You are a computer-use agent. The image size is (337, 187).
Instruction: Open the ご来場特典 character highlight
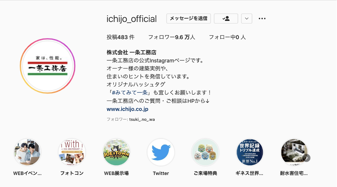click(205, 152)
